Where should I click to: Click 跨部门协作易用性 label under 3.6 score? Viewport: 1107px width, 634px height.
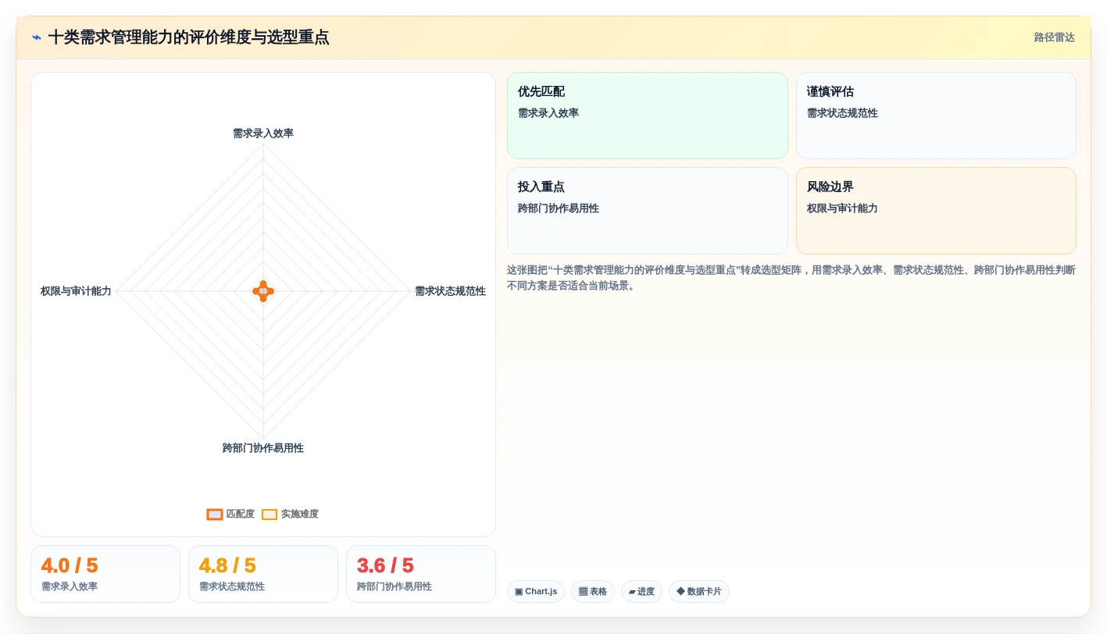pyautogui.click(x=395, y=586)
